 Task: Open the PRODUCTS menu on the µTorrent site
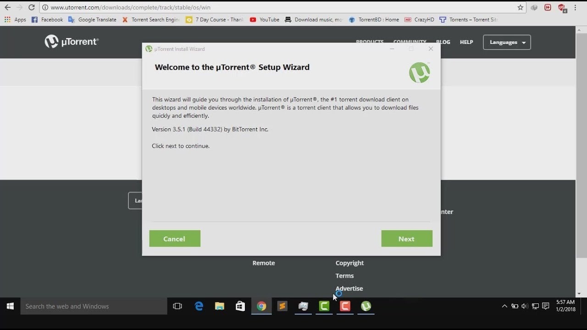(370, 42)
